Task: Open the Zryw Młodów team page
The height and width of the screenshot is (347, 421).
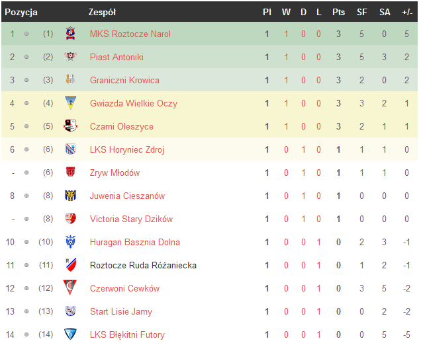Action: point(115,173)
